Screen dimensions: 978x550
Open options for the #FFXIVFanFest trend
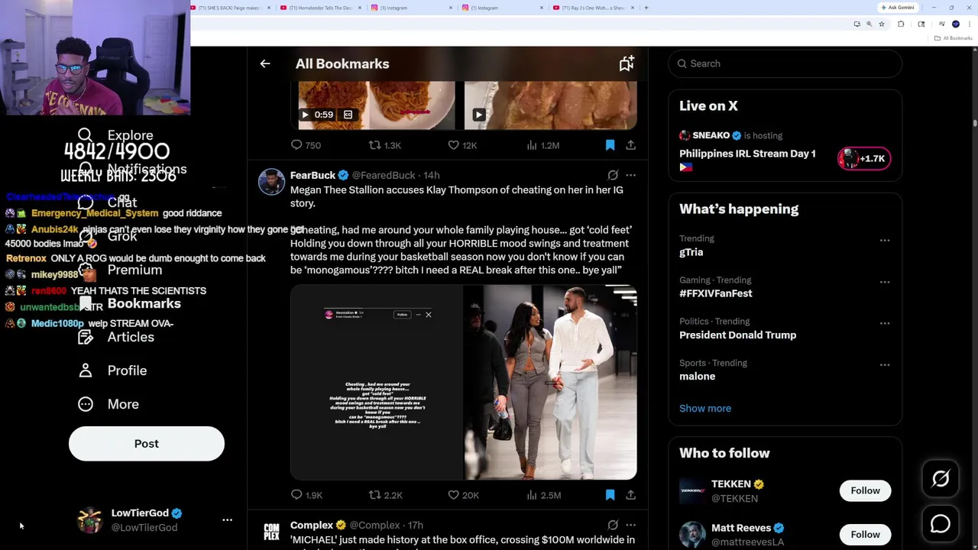(885, 282)
